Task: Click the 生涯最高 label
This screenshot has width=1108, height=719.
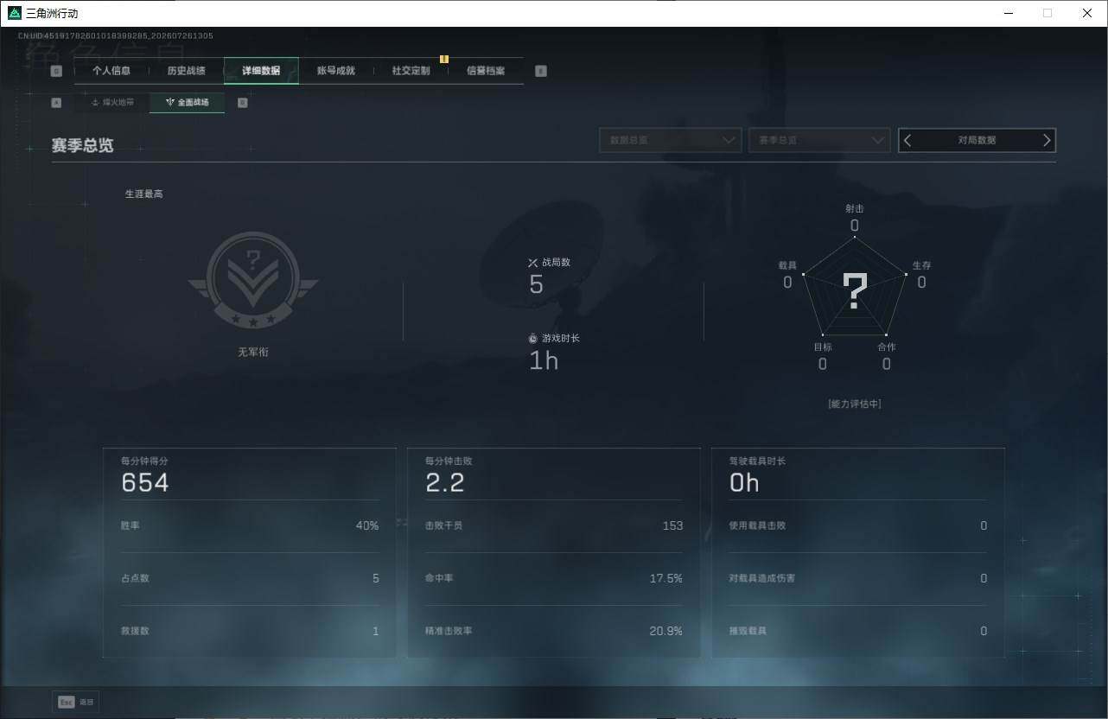Action: tap(143, 194)
